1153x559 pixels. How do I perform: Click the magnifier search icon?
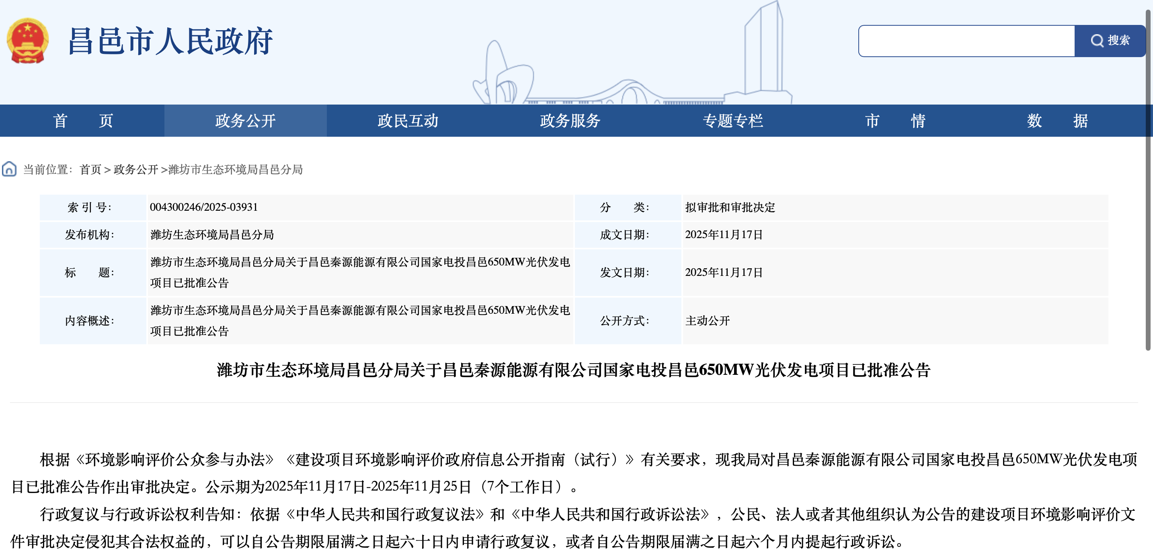coord(1096,41)
